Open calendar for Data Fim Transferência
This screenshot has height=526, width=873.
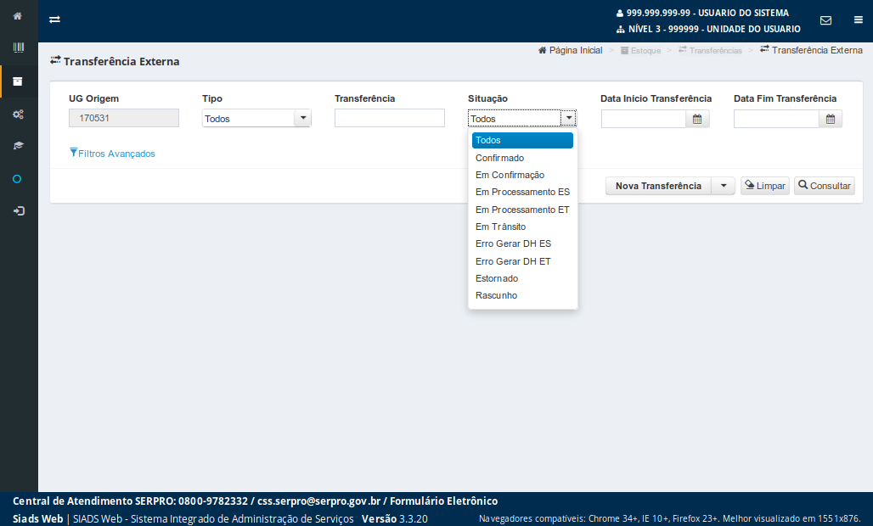tap(831, 119)
